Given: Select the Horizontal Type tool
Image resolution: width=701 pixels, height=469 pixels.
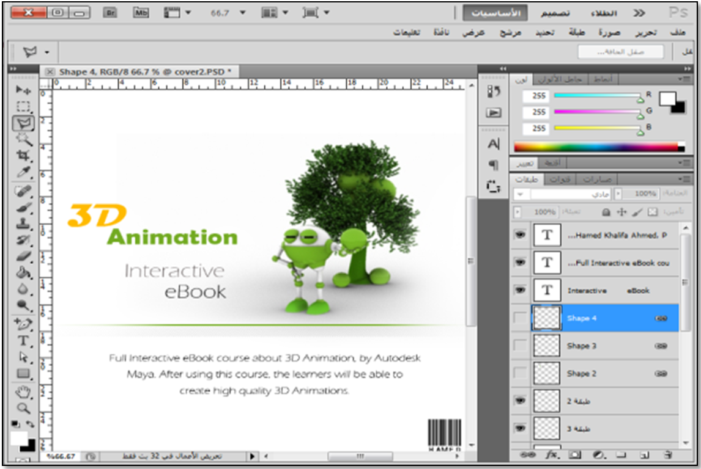Looking at the screenshot, I should click(23, 341).
